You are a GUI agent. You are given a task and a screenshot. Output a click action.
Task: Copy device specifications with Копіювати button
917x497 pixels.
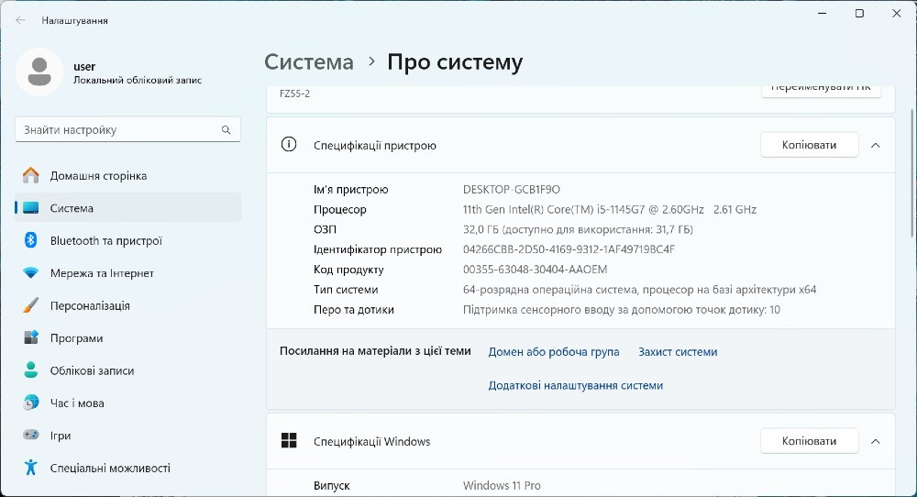click(x=809, y=145)
